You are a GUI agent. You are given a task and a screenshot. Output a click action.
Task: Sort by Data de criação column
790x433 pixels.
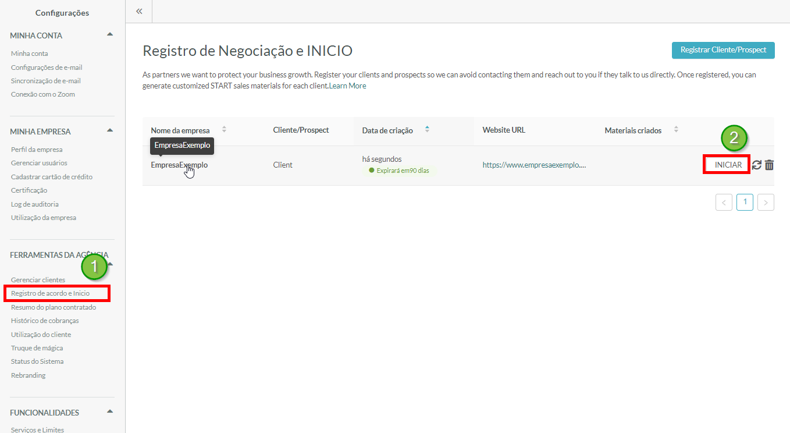427,130
